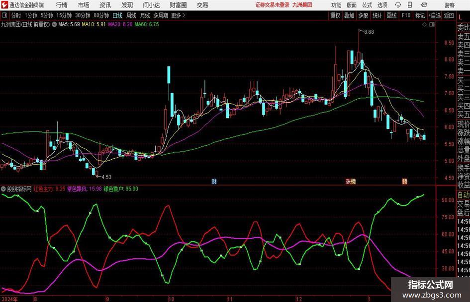Click the 复权 toolbar button
The width and height of the screenshot is (470, 302).
(x=335, y=15)
